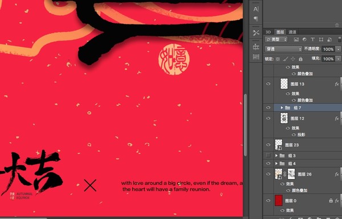
Task: Hide 图层 0 using its eye icon
Action: [x=268, y=200]
